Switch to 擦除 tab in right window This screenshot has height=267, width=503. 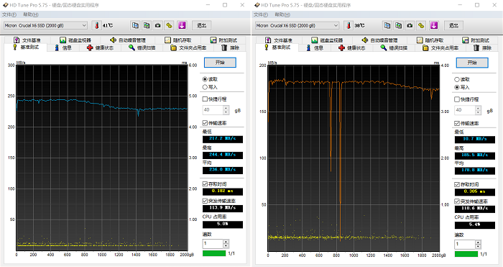coord(482,48)
